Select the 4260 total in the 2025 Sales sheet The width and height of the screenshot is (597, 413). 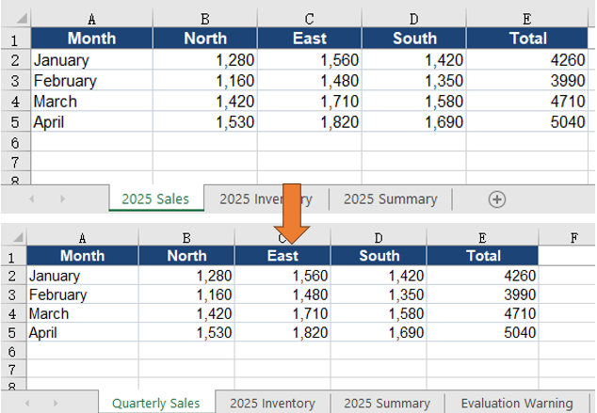click(x=527, y=59)
